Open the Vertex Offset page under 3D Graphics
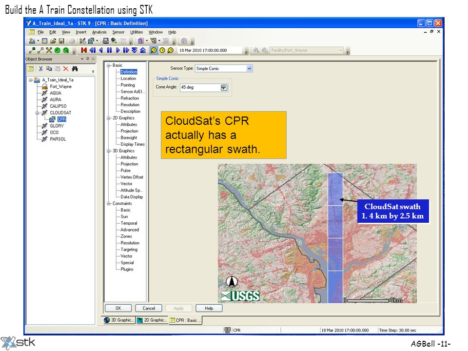 click(132, 177)
